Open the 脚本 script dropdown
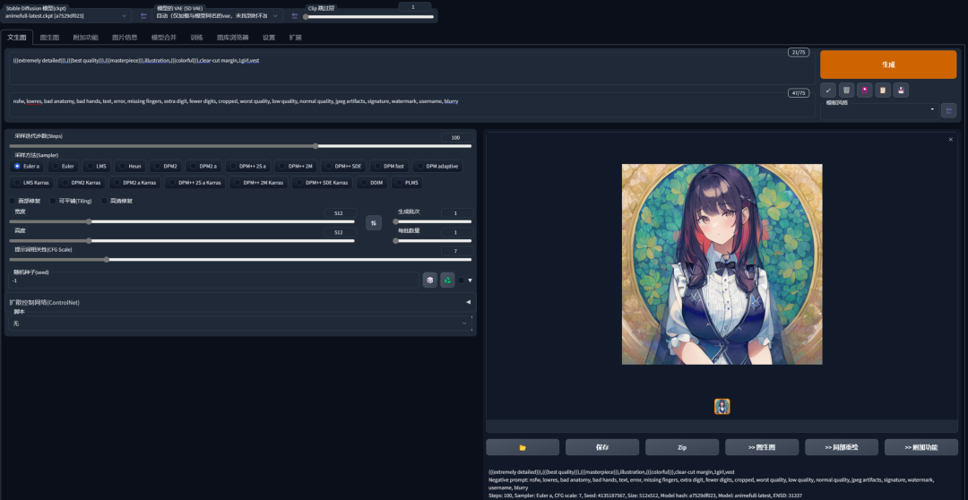Viewport: 968px width, 500px height. 239,323
